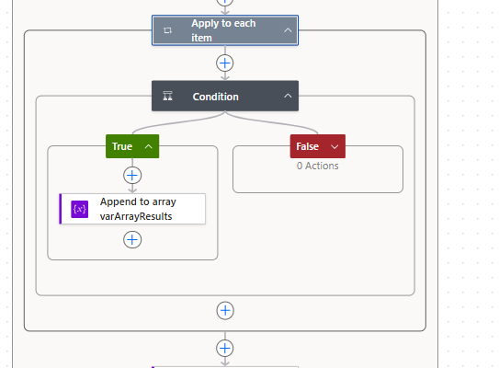499x368 pixels.
Task: Select the Apply to each item card
Action: click(225, 30)
